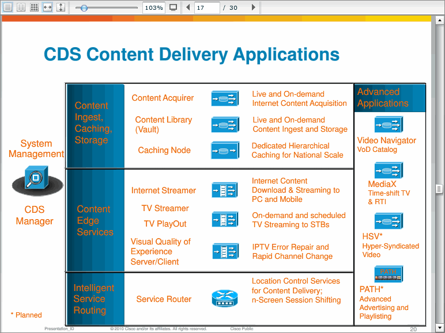This screenshot has width=445, height=333.
Task: Click the TV PlayOut text
Action: point(165,224)
